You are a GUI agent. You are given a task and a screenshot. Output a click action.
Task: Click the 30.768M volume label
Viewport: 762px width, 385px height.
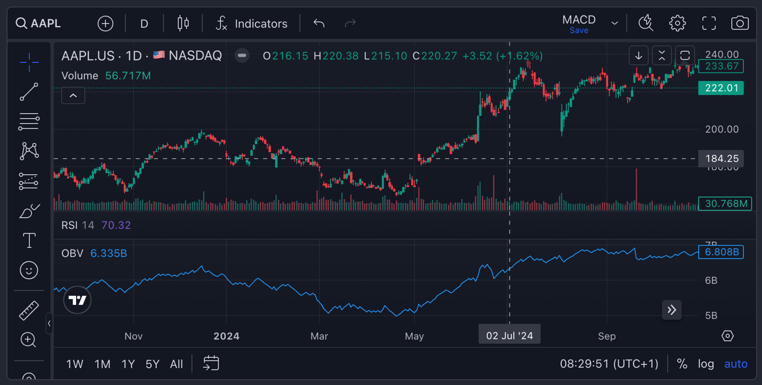(x=725, y=203)
